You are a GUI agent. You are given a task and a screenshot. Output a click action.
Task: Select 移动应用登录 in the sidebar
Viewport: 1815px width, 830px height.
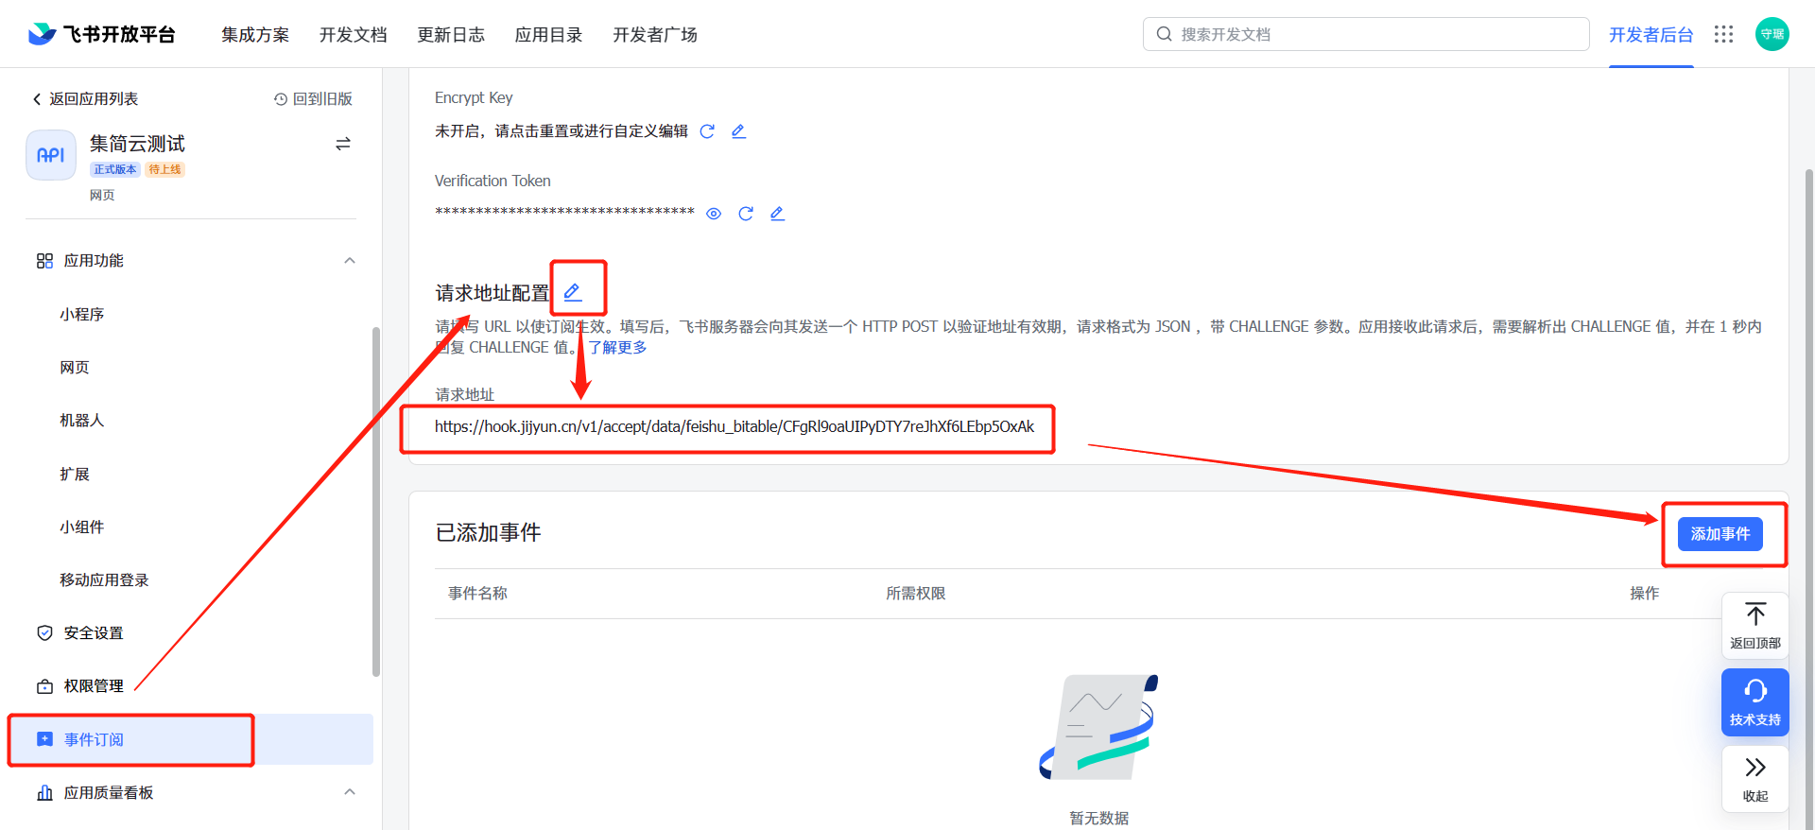click(105, 580)
